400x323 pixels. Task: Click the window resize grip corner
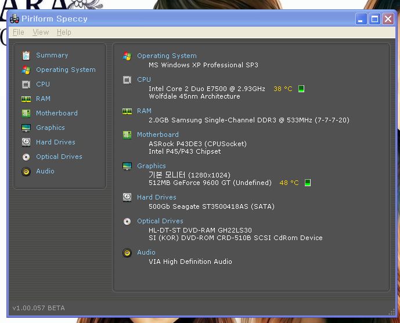(391, 313)
